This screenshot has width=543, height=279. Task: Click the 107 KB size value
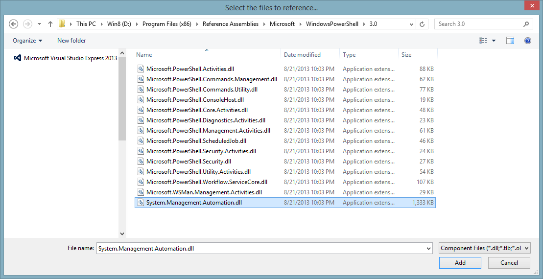(425, 182)
